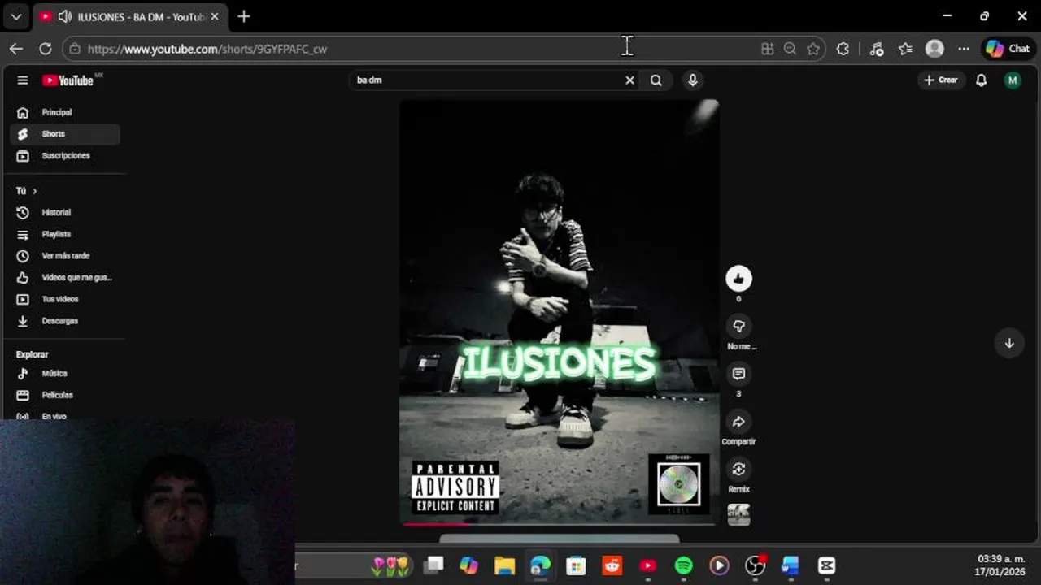Open the Edge profile avatar

pyautogui.click(x=934, y=49)
